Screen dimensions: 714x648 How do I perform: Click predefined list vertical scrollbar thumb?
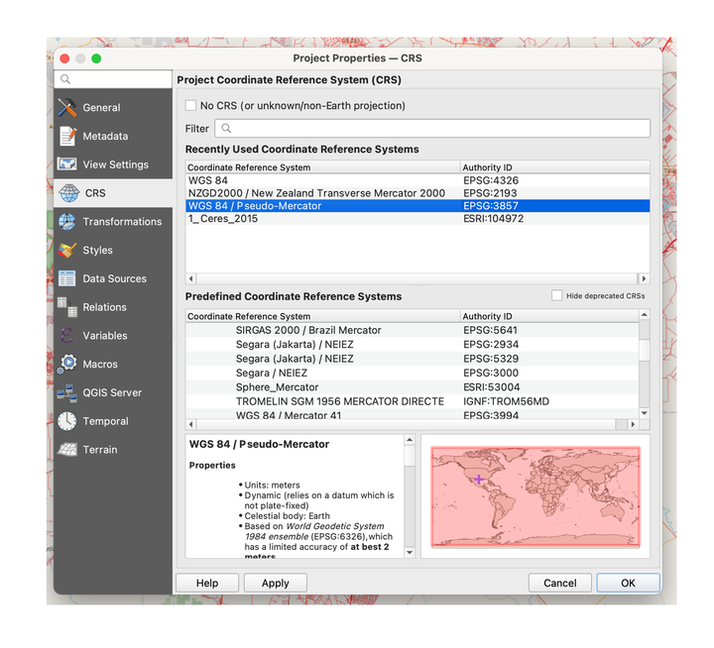pos(645,350)
